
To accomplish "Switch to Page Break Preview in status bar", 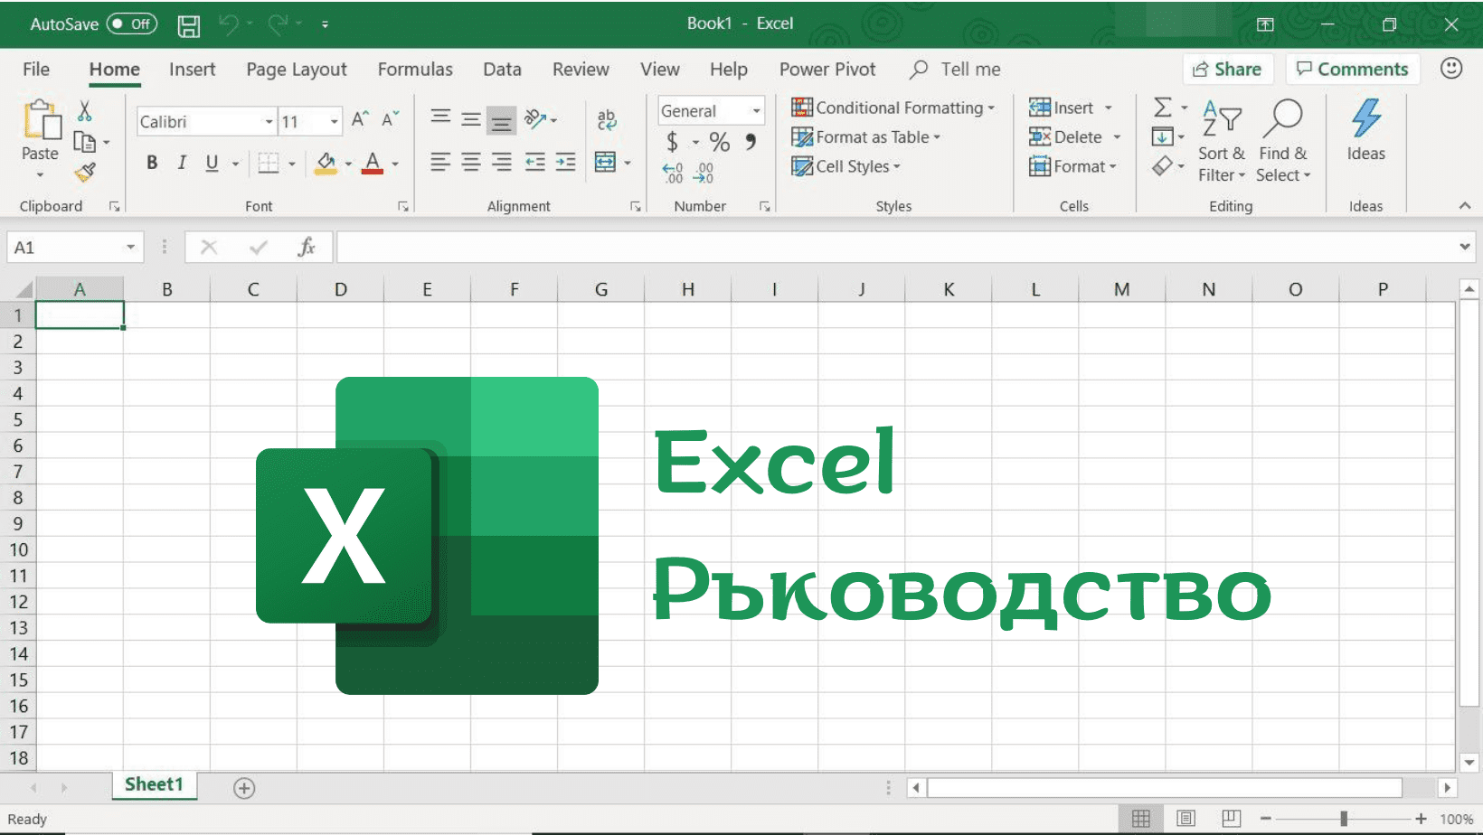I will pyautogui.click(x=1231, y=819).
